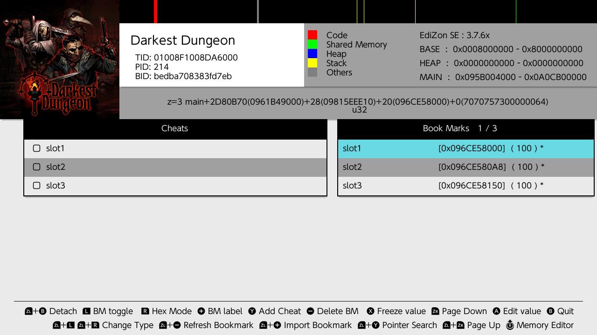The image size is (597, 335).
Task: Click the Shared Memory legend label
Action: [x=357, y=45]
